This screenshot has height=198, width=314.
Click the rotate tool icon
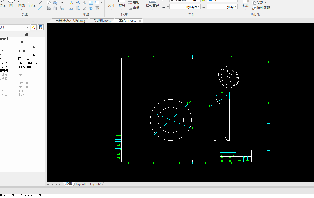click(x=84, y=8)
